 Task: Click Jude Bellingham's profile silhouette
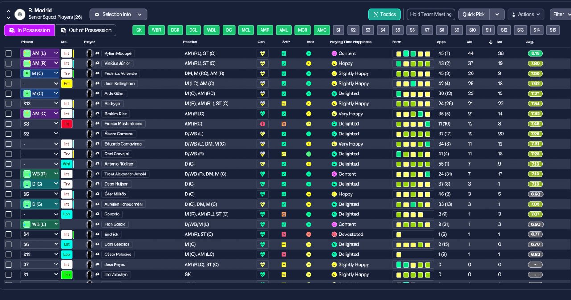[x=89, y=84]
